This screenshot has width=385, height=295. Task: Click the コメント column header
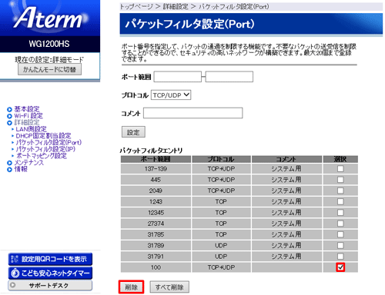click(x=286, y=159)
